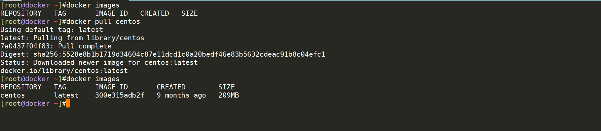Select the image ID 300e315adb2f
Screen dimensions: 601x131
point(120,95)
